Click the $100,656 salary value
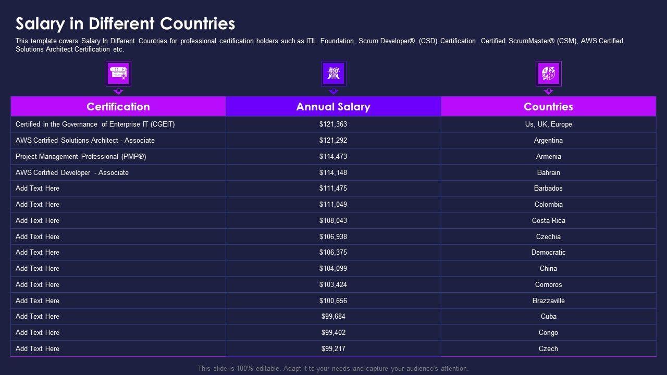Image resolution: width=667 pixels, height=375 pixels. point(333,301)
